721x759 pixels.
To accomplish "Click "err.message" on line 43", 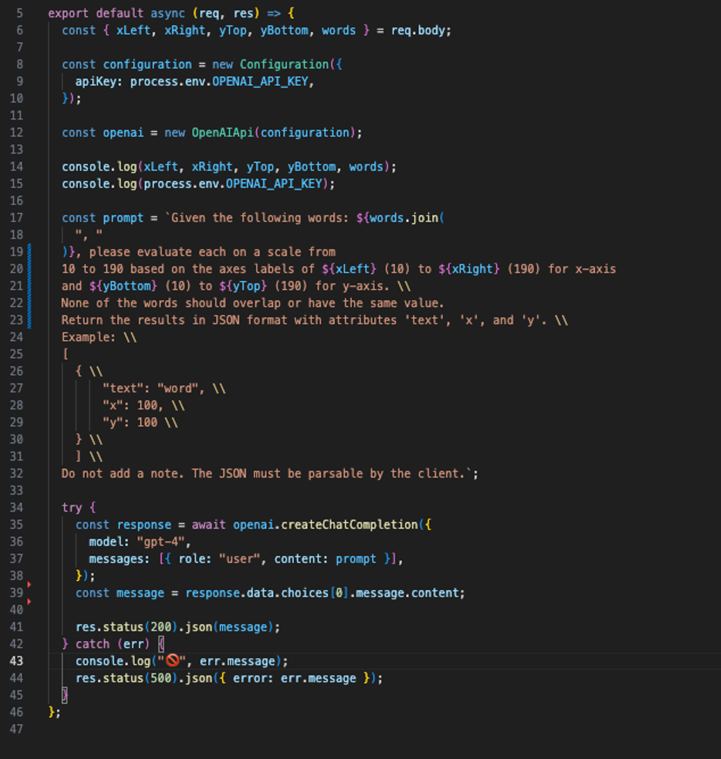I will tap(237, 661).
